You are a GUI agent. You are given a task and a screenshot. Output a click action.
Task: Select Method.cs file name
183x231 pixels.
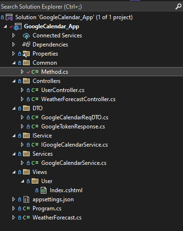click(x=55, y=72)
